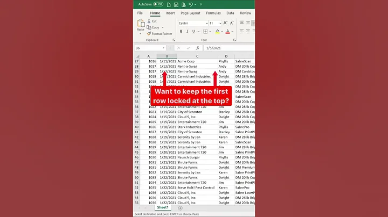Viewport: 388px width, 217px height.
Task: Click Cancel X in formula bar
Action: pos(178,48)
